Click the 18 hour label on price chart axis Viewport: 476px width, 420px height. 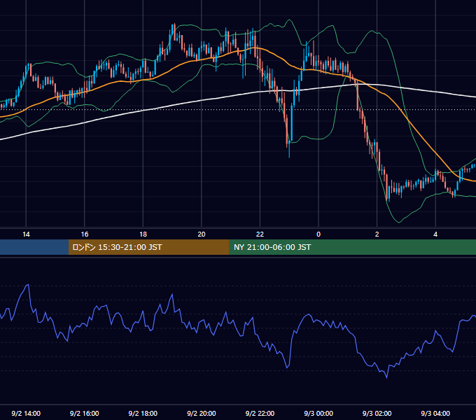[143, 234]
